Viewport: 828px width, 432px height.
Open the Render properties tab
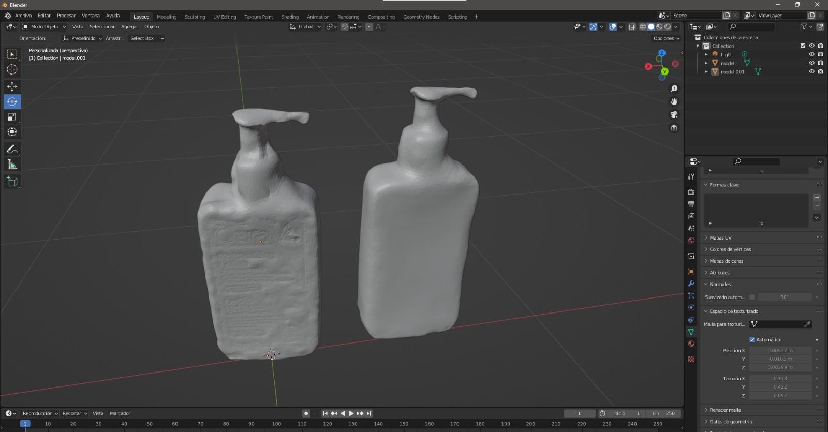pyautogui.click(x=691, y=192)
